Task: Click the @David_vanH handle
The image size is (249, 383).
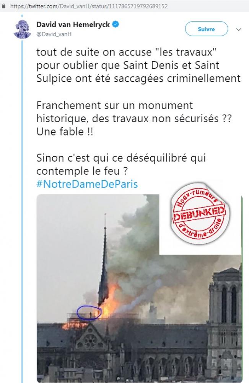Action: [x=54, y=34]
